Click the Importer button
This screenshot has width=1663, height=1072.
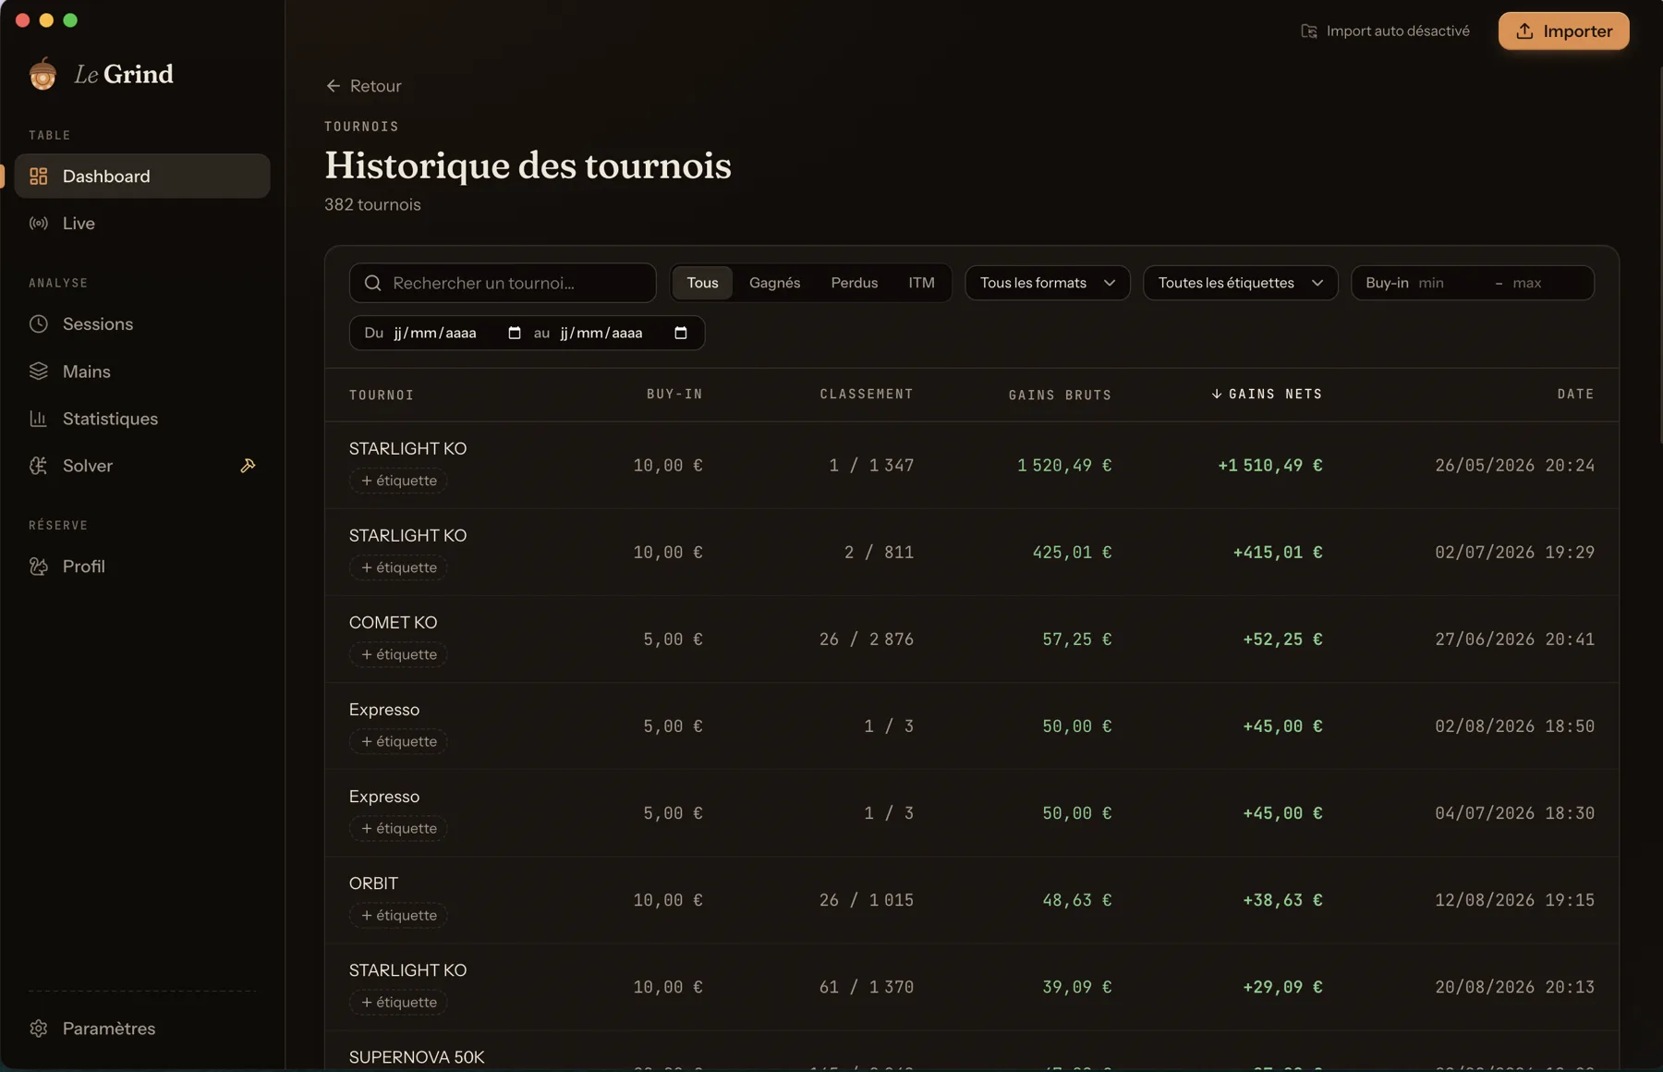click(1563, 31)
